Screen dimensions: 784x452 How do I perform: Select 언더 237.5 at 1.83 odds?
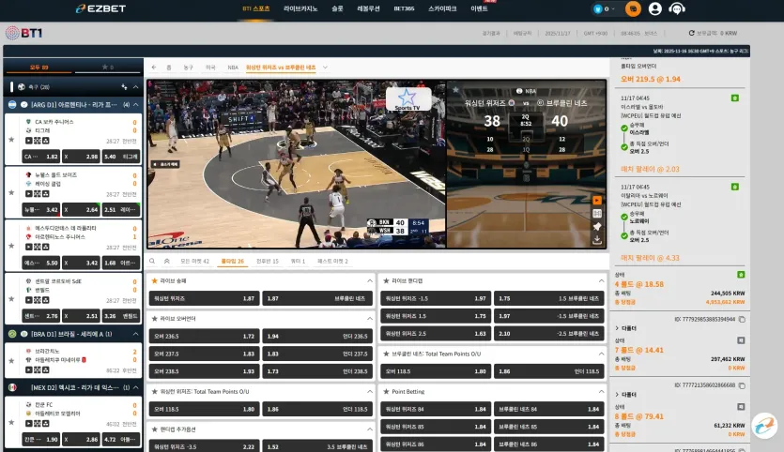click(317, 354)
